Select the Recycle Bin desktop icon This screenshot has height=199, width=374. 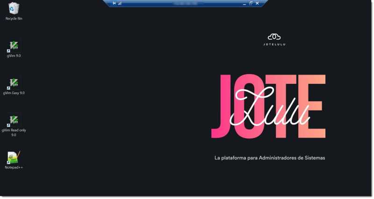point(14,11)
